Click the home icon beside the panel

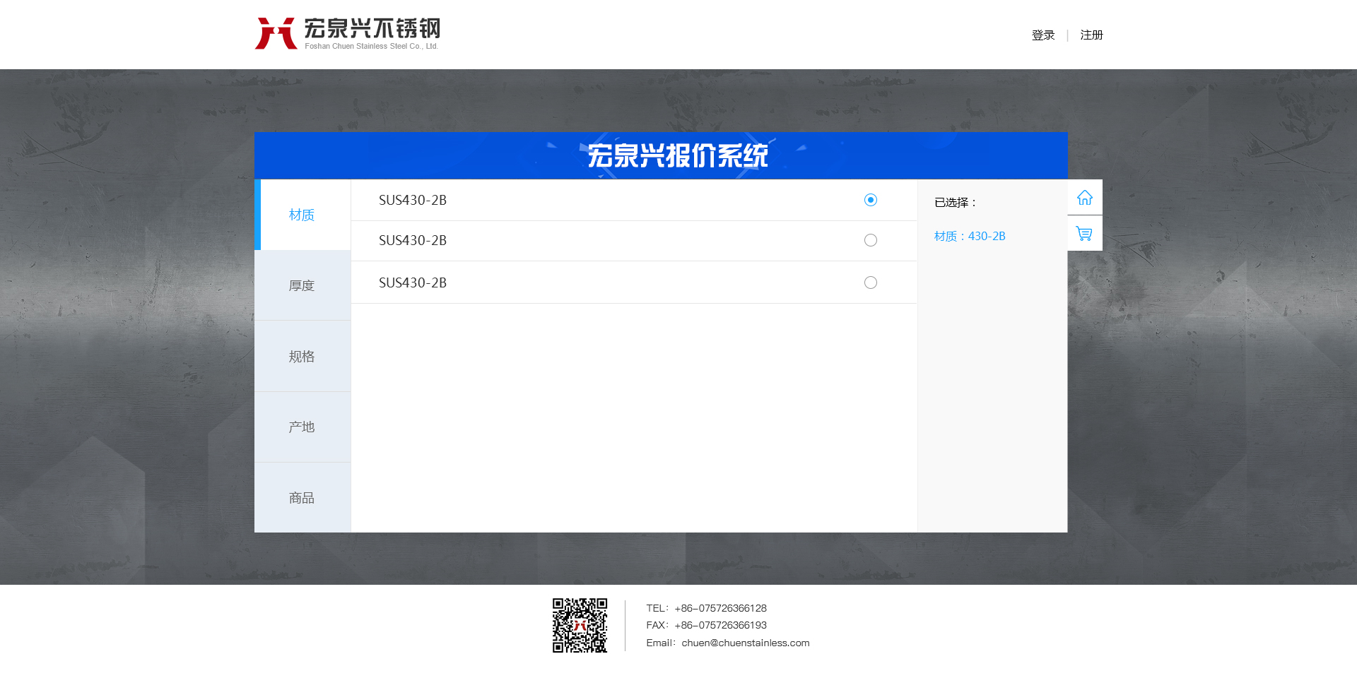coord(1084,198)
